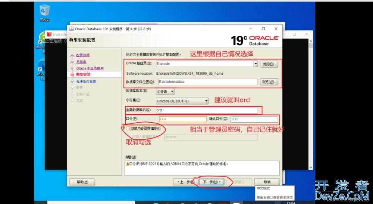Click the Software location path text

click(189, 74)
